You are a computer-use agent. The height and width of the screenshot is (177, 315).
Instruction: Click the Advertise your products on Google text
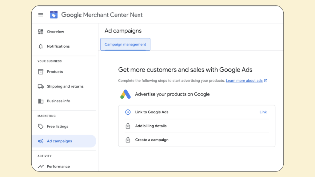(172, 94)
